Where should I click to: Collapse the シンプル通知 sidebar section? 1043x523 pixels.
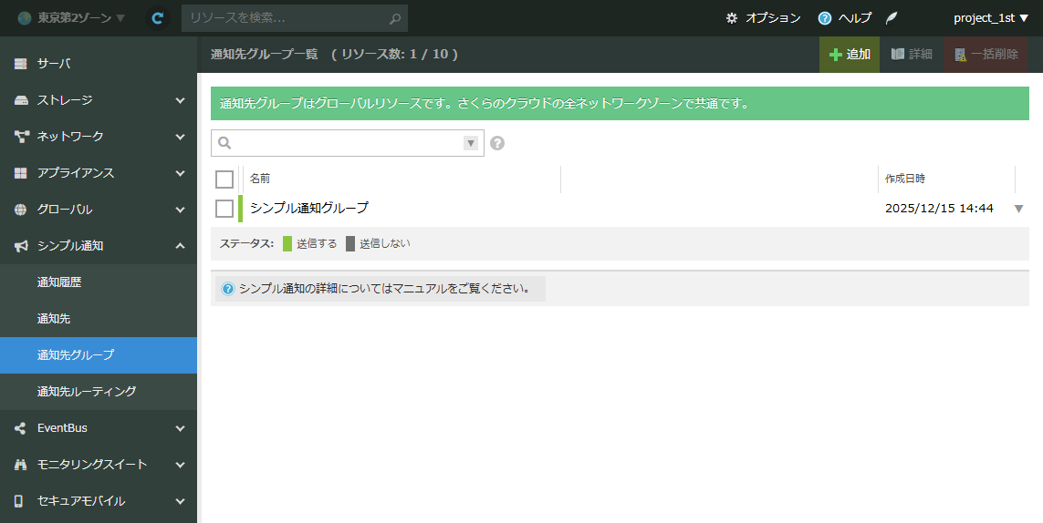[x=180, y=246]
